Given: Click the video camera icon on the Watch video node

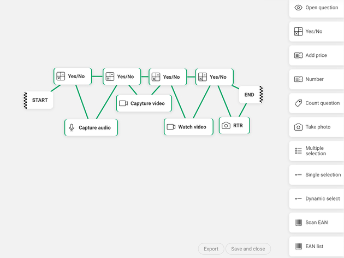Looking at the screenshot, I should point(171,127).
